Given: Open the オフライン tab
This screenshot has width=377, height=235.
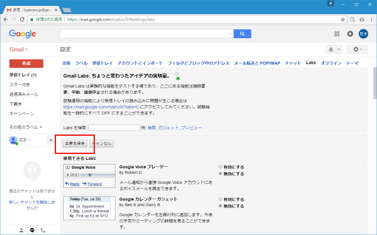Looking at the screenshot, I should click(331, 63).
